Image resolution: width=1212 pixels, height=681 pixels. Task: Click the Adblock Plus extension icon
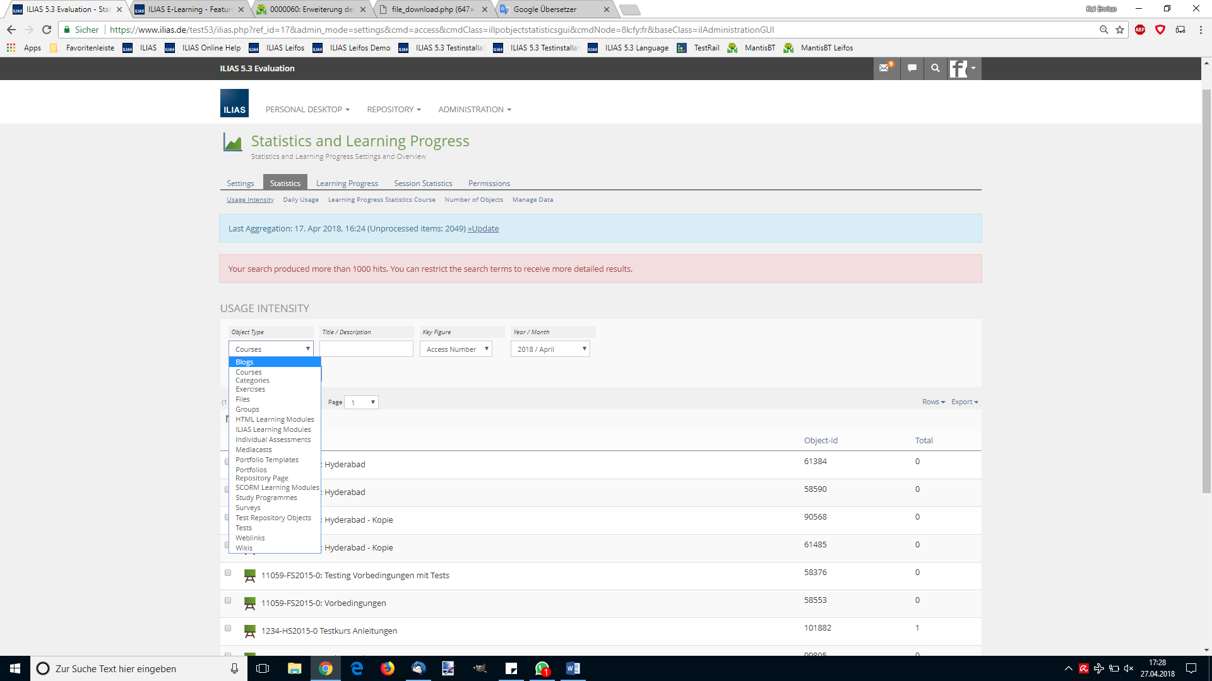[1140, 30]
